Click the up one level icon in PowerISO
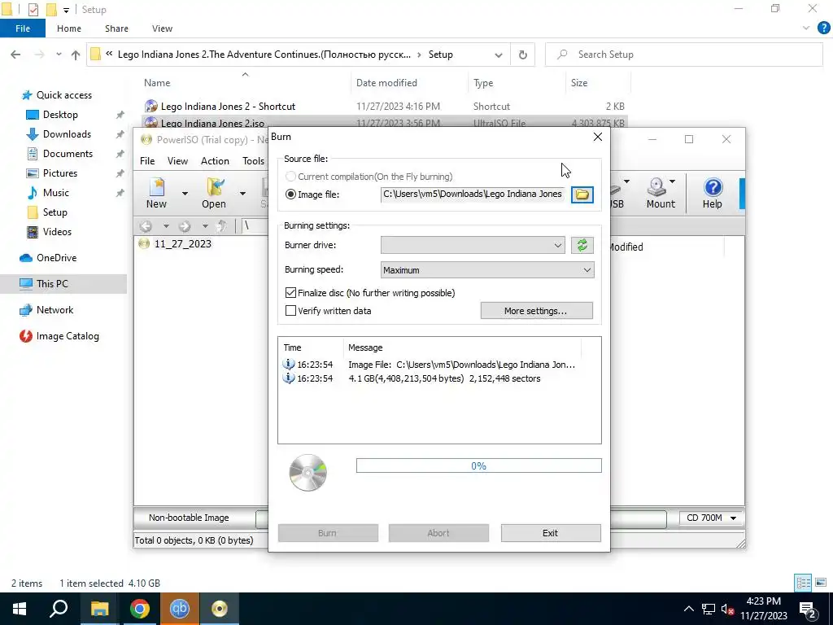The width and height of the screenshot is (833, 625). coord(223,226)
